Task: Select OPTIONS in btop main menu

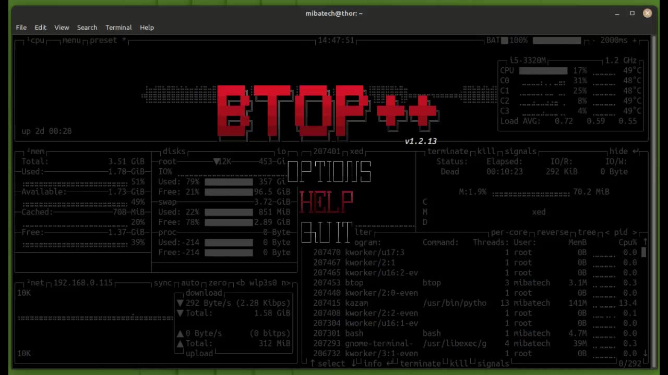Action: (x=329, y=172)
